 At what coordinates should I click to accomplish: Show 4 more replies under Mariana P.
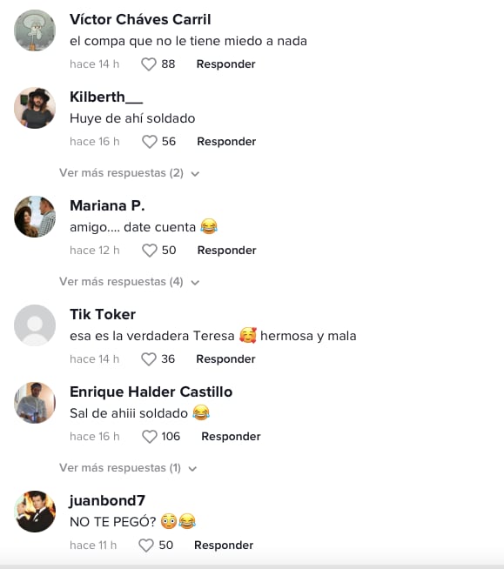tap(130, 282)
